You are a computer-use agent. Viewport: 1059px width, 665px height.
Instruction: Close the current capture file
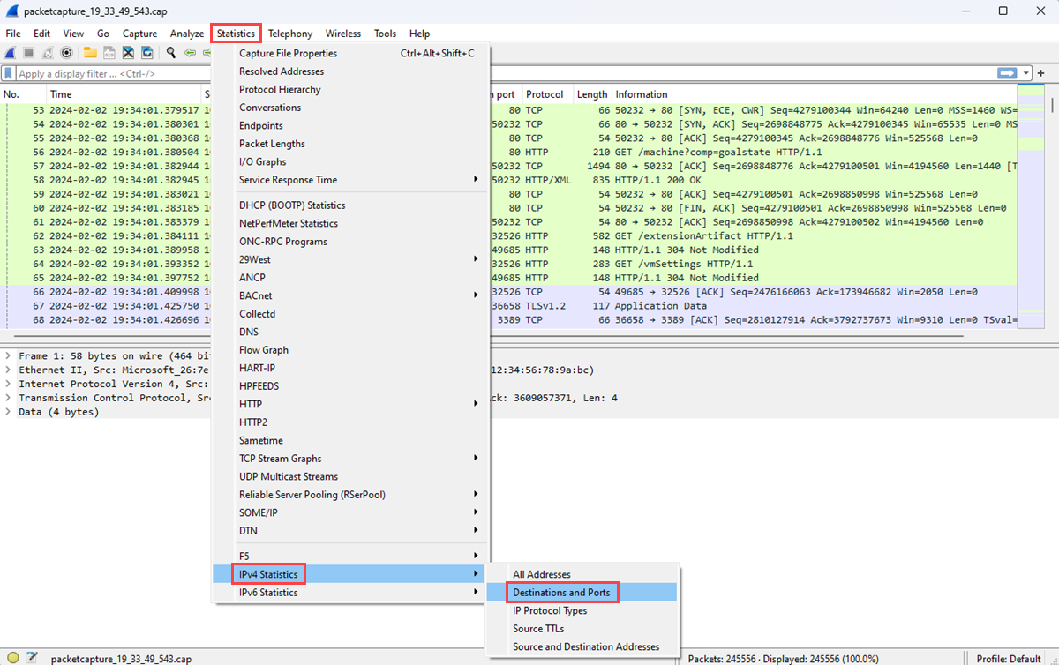[x=129, y=52]
